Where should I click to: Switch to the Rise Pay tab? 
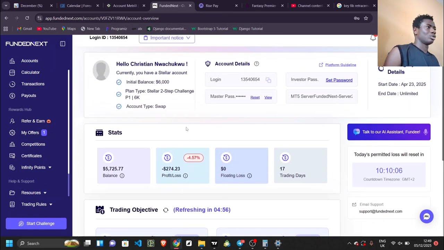pyautogui.click(x=219, y=6)
